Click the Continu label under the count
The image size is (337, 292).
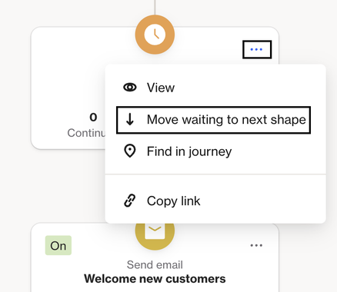86,133
